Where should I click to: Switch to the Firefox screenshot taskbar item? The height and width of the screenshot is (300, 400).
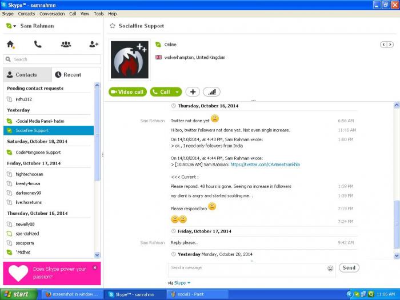tap(72, 294)
